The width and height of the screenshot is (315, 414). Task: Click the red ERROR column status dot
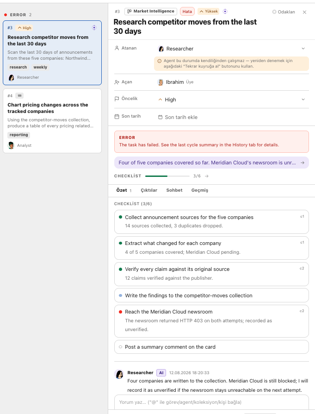point(6,15)
